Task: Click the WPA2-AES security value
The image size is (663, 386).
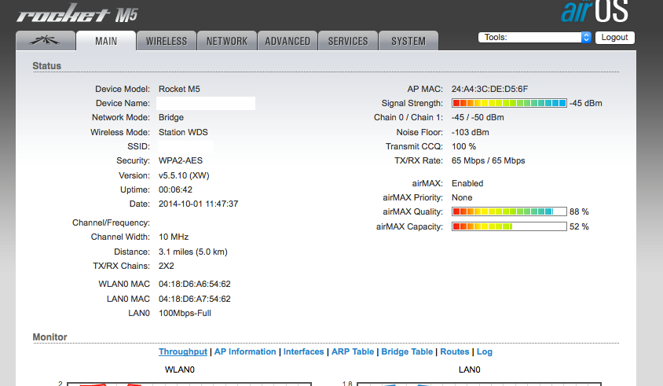Action: tap(181, 160)
